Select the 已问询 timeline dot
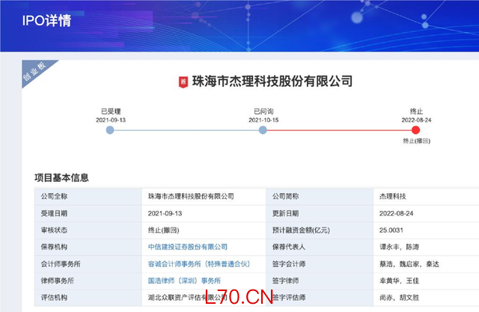479x312 pixels. pos(263,130)
